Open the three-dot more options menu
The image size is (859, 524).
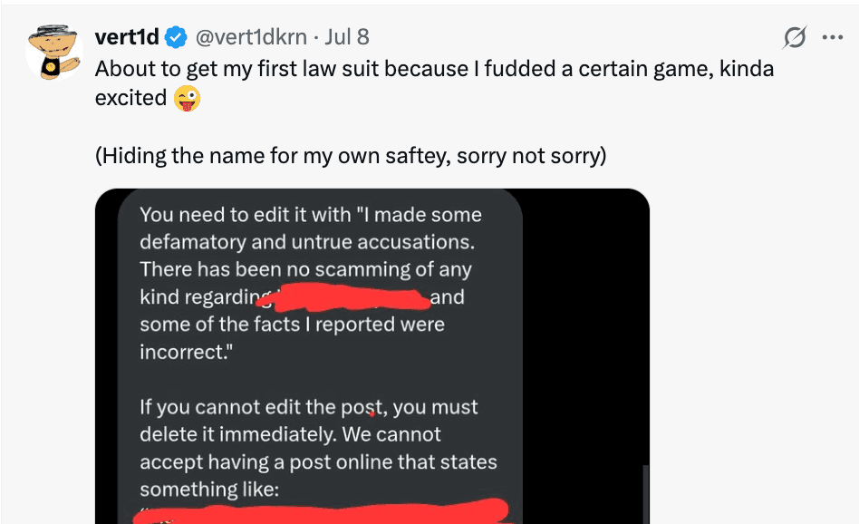pyautogui.click(x=832, y=37)
